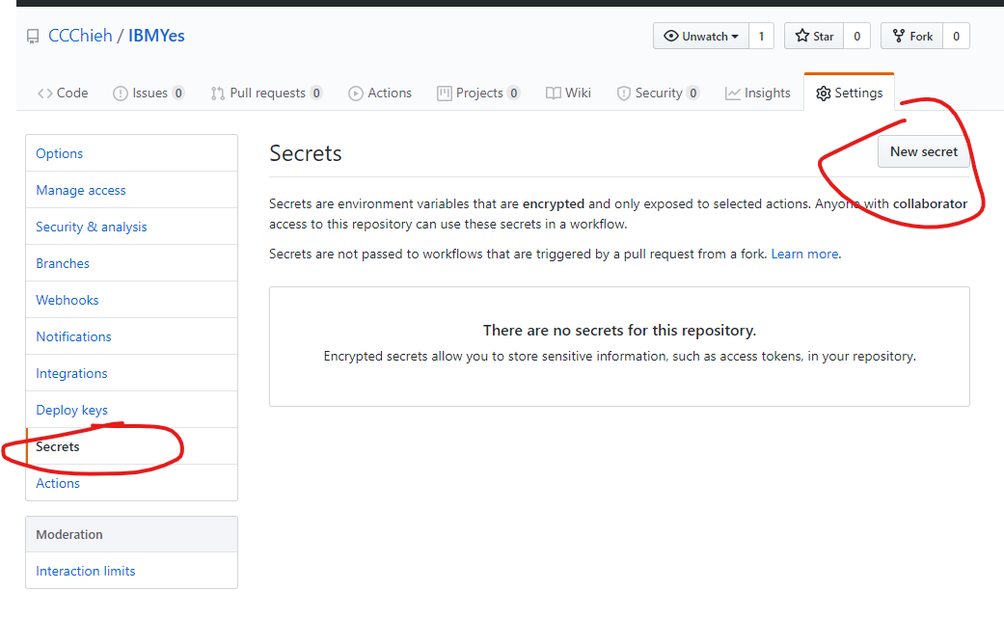Open Actions in settings sidebar
Viewport: 1004px width, 617px height.
(x=131, y=483)
